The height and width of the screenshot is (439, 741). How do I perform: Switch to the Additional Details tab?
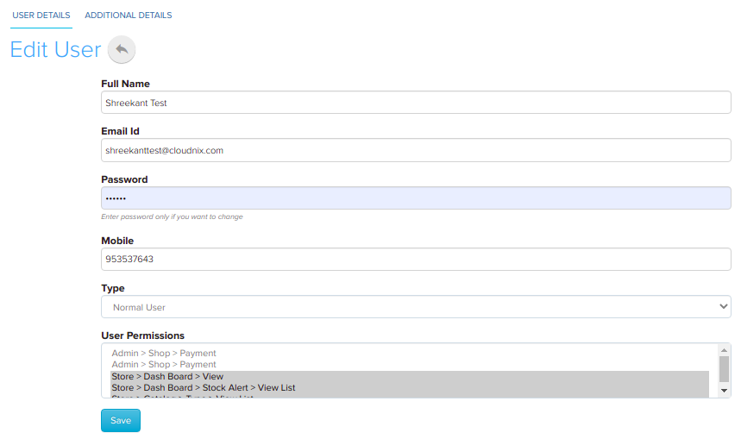(x=128, y=16)
